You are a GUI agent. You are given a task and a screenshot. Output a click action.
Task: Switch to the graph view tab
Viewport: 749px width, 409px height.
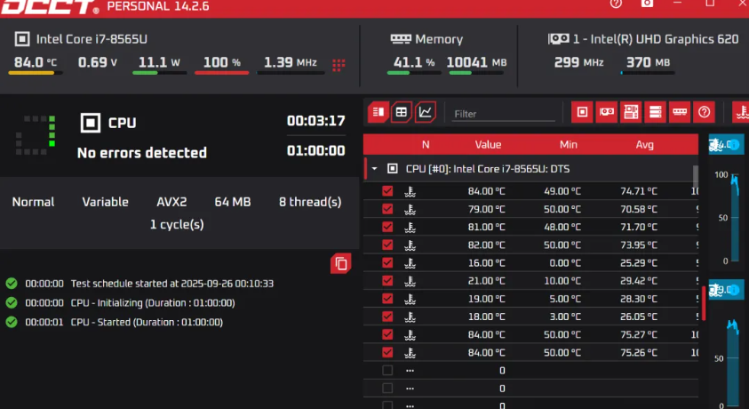point(426,112)
